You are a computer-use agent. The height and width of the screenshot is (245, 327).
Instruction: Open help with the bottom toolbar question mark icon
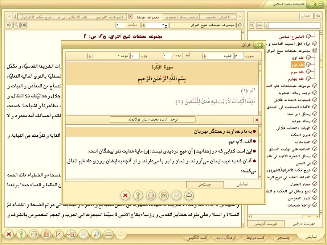coord(21,234)
